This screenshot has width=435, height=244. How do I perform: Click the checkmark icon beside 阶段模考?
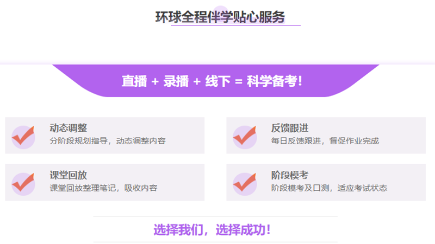[x=245, y=184]
